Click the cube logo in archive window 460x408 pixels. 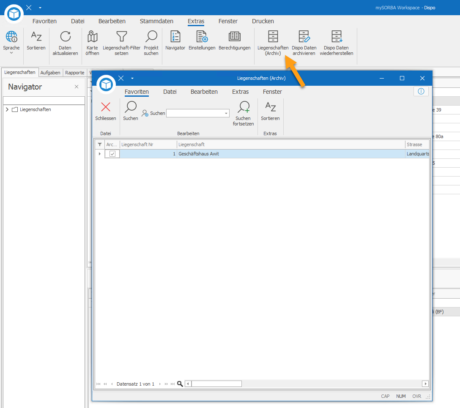click(106, 84)
